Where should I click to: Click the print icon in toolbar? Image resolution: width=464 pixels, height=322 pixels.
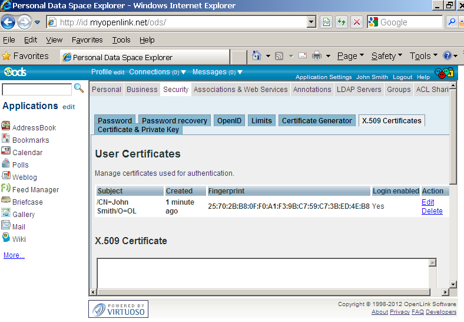pos(317,56)
